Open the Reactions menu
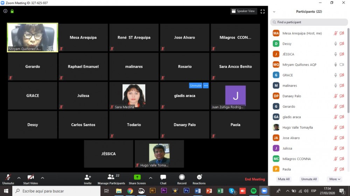This screenshot has width=350, height=196. point(199,178)
